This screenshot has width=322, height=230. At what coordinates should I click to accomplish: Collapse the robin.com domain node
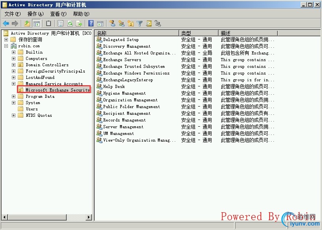pos(6,46)
